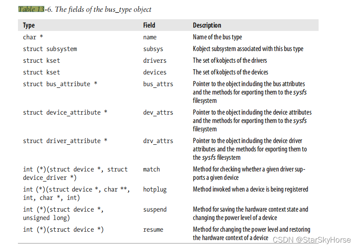Select the "bus_attrs" field cell
The image size is (357, 248).
tap(158, 84)
